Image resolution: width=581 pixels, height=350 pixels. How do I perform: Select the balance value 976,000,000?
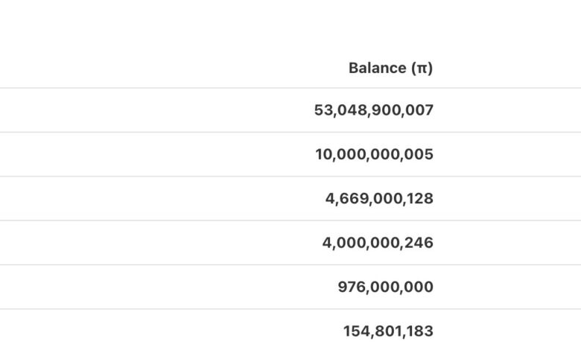(385, 287)
